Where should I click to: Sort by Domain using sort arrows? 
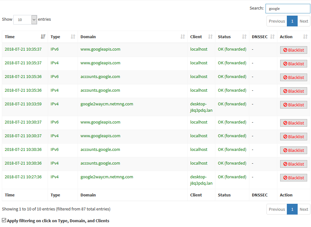[183, 37]
